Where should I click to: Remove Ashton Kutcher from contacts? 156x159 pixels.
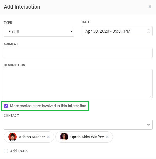point(48,137)
